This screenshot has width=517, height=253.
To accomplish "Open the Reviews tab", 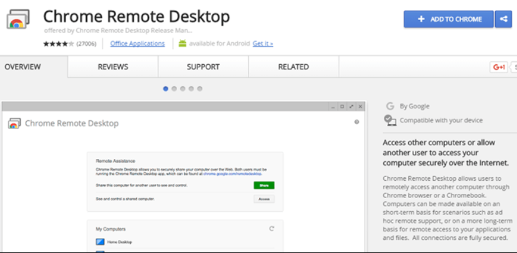I will tap(113, 67).
